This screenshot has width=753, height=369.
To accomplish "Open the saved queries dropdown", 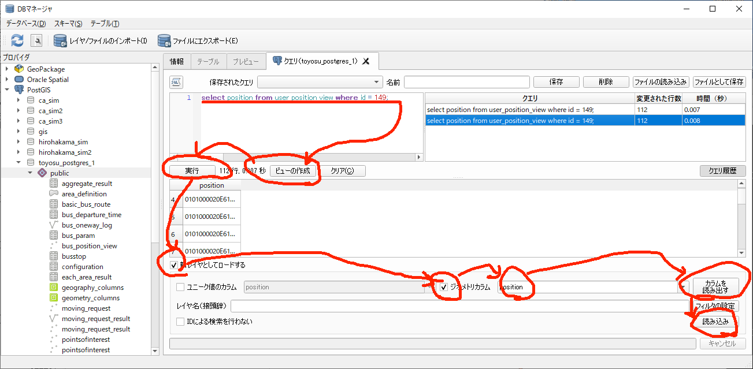I will tap(377, 82).
